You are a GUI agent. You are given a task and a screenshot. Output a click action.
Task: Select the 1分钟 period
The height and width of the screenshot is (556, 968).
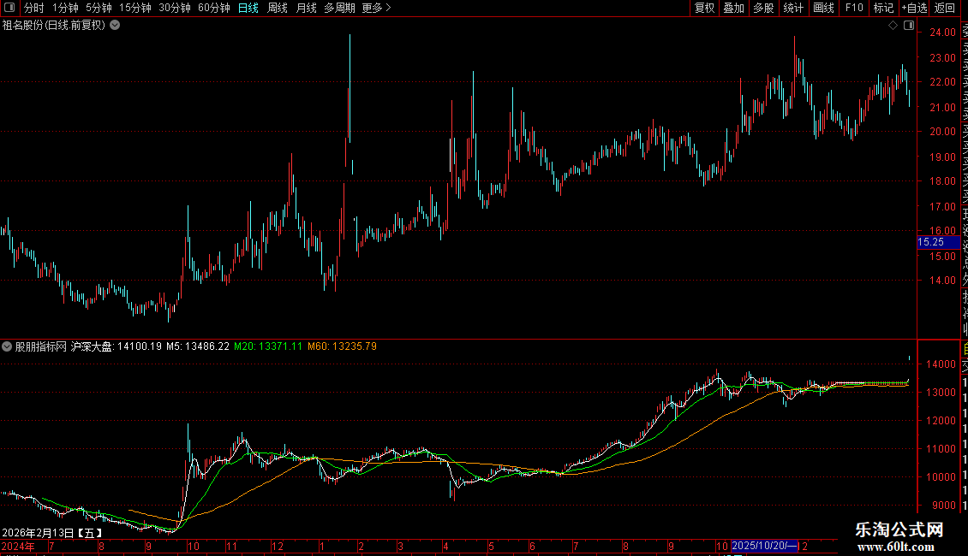click(x=65, y=8)
